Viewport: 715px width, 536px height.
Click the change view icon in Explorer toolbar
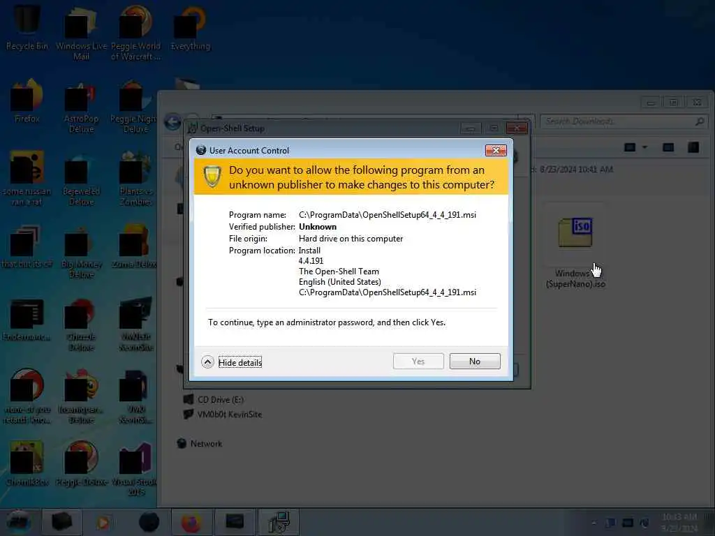[630, 147]
